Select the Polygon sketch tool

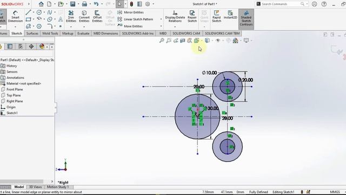coord(39,27)
